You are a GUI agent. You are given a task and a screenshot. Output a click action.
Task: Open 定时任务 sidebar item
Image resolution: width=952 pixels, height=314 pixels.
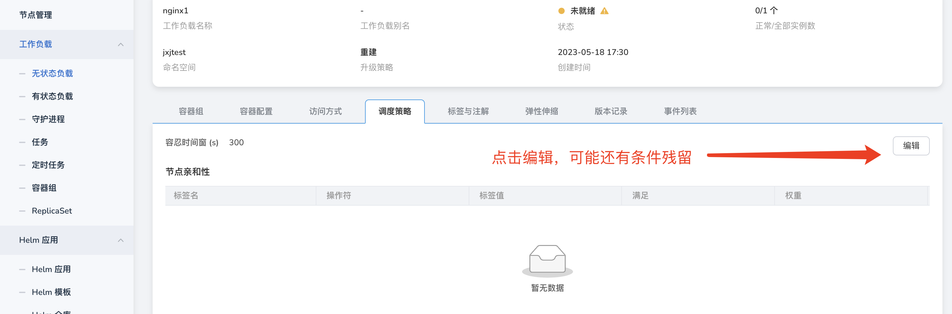click(x=48, y=165)
